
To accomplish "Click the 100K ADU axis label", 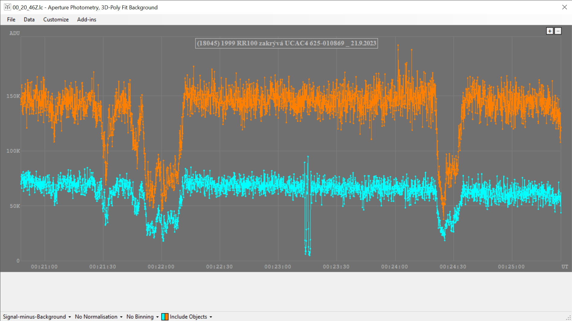I will (x=13, y=151).
